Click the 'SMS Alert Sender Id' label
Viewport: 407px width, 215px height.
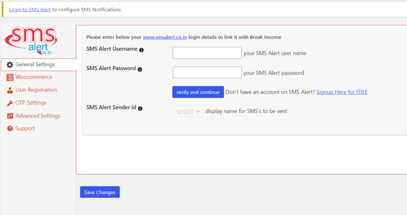pyautogui.click(x=111, y=107)
